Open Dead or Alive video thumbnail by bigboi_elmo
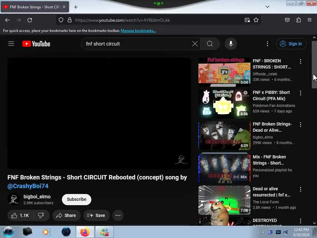The height and width of the screenshot is (238, 317). [224, 135]
